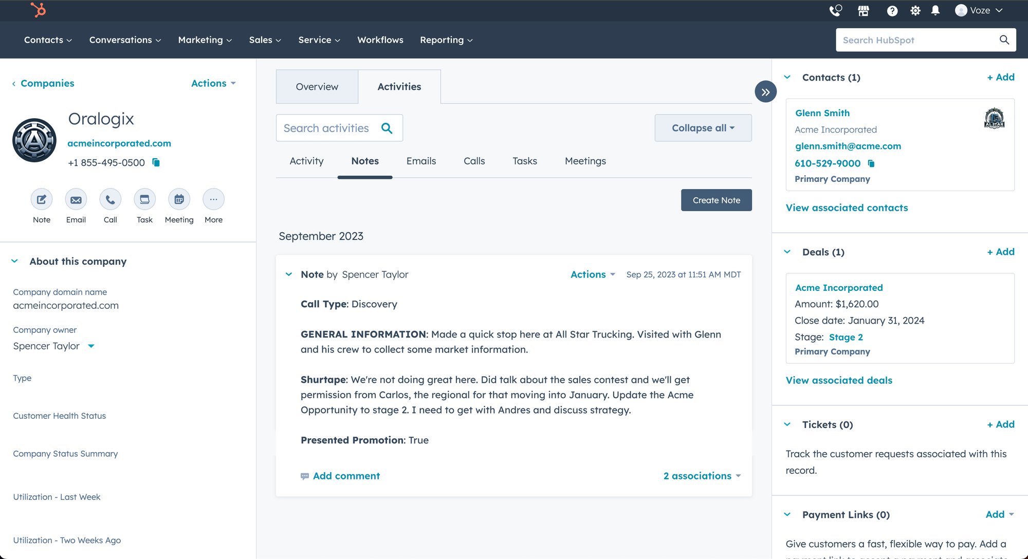The width and height of the screenshot is (1028, 559).
Task: Open the Contacts navigation menu
Action: [x=48, y=40]
